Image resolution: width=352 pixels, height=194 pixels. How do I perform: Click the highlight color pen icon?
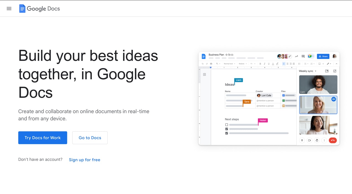[x=277, y=64]
